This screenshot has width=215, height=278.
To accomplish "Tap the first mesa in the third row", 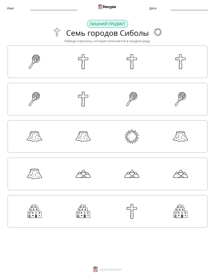I will (x=34, y=136).
